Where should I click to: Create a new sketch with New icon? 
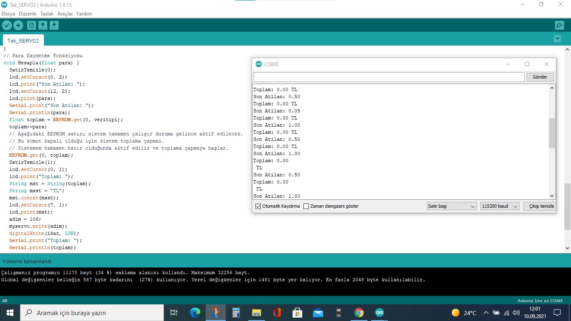click(x=31, y=25)
